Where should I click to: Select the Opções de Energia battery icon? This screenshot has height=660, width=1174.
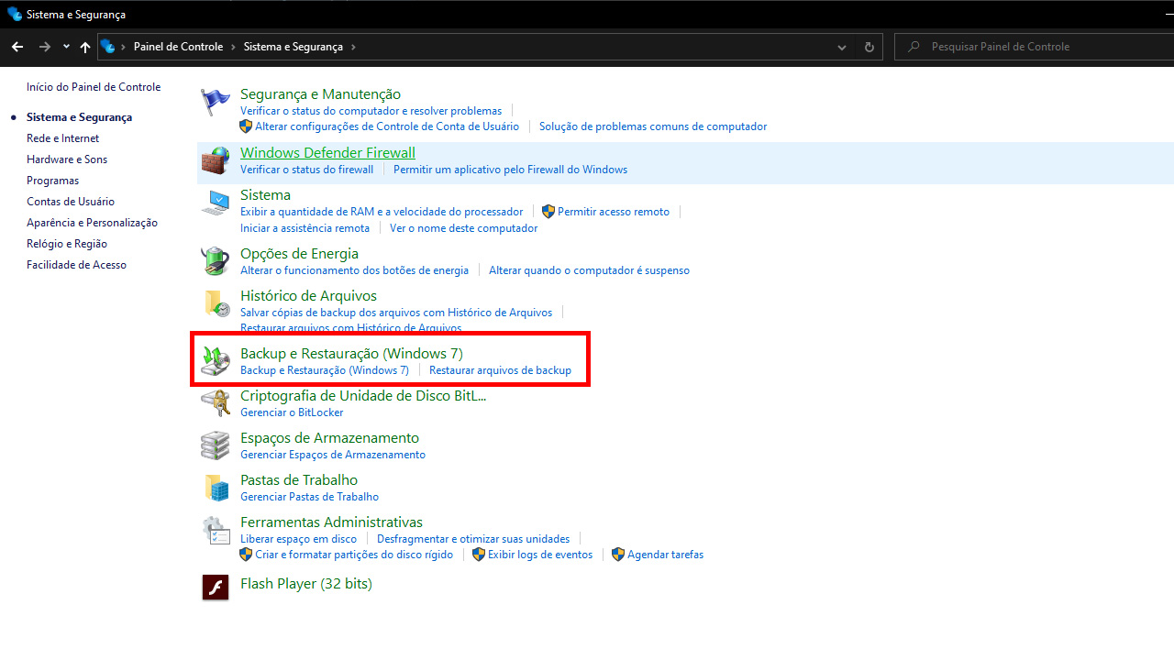coord(216,261)
